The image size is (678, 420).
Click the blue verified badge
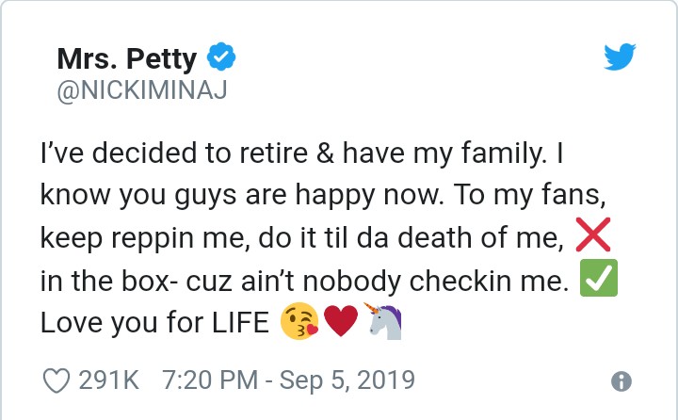tap(221, 57)
